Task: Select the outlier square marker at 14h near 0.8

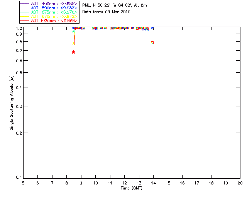Action: coord(152,43)
